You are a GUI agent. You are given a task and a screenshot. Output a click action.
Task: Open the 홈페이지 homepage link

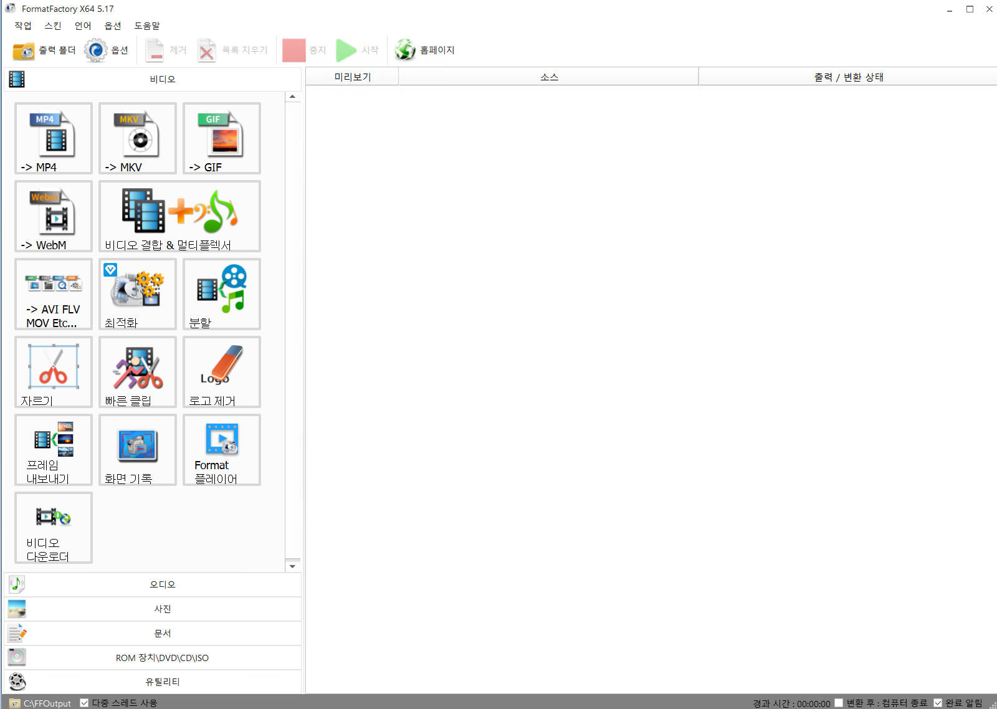point(425,50)
